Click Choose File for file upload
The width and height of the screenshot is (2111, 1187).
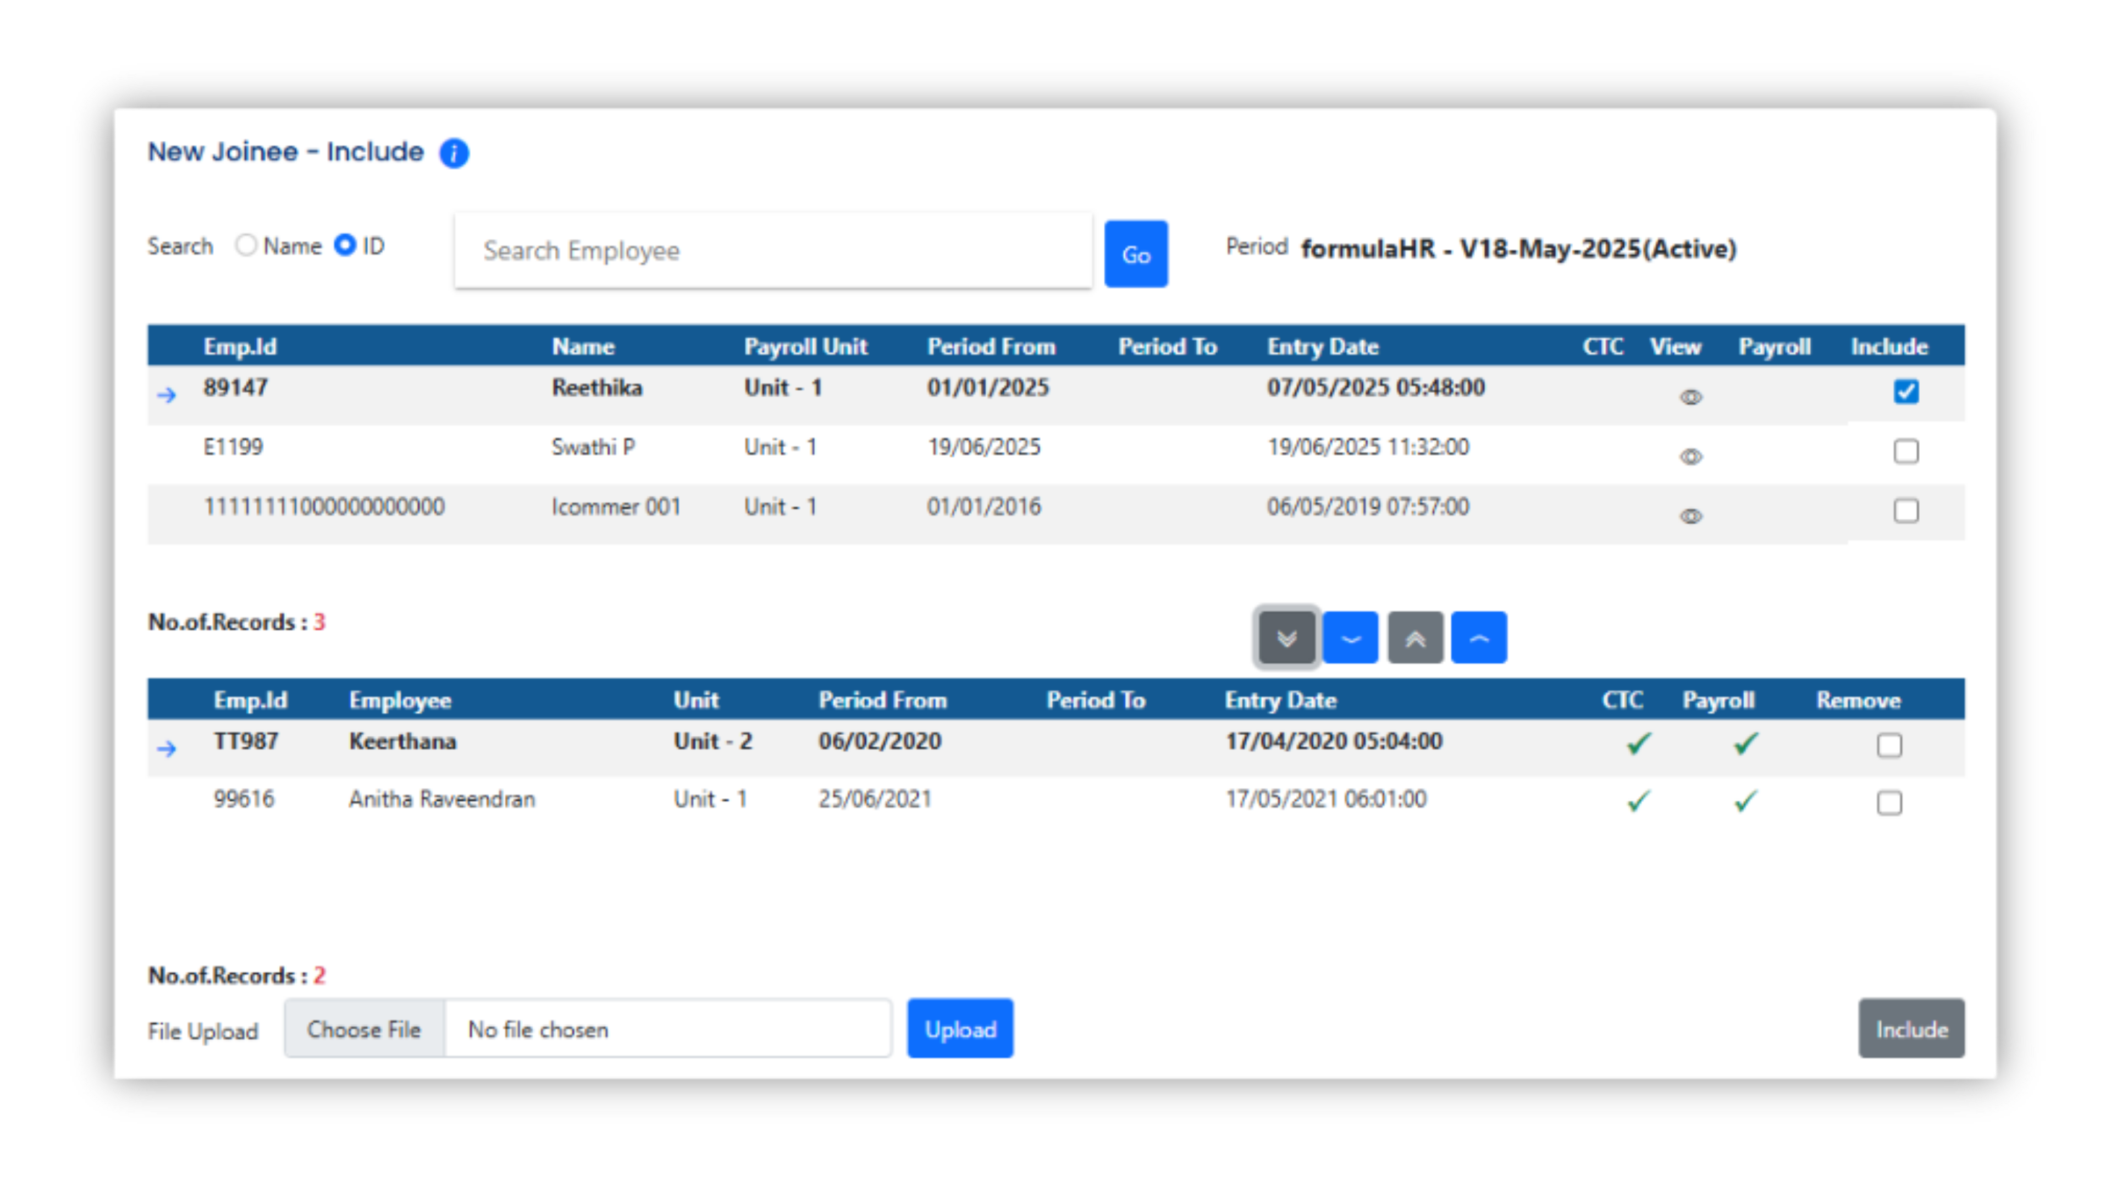pos(364,1030)
